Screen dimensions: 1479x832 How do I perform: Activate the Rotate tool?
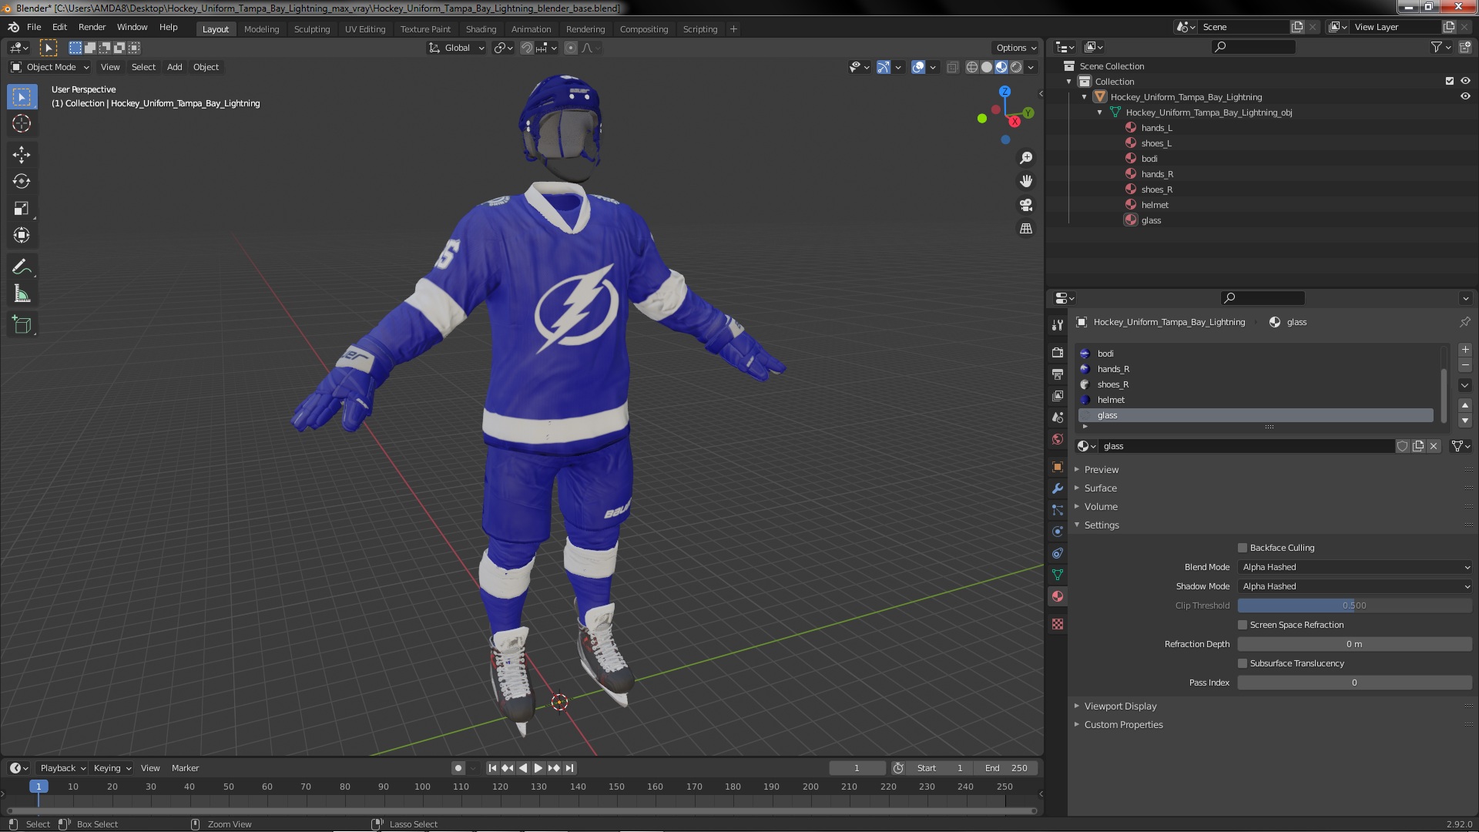pos(22,182)
